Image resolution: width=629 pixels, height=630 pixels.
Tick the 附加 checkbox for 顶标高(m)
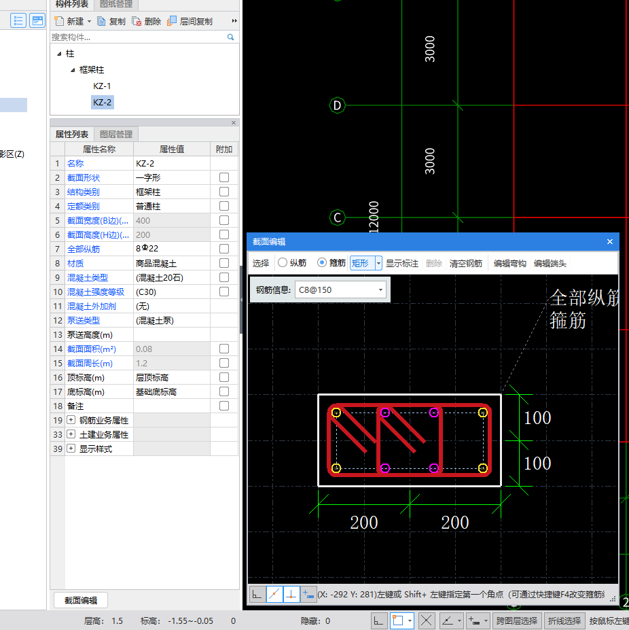point(224,377)
